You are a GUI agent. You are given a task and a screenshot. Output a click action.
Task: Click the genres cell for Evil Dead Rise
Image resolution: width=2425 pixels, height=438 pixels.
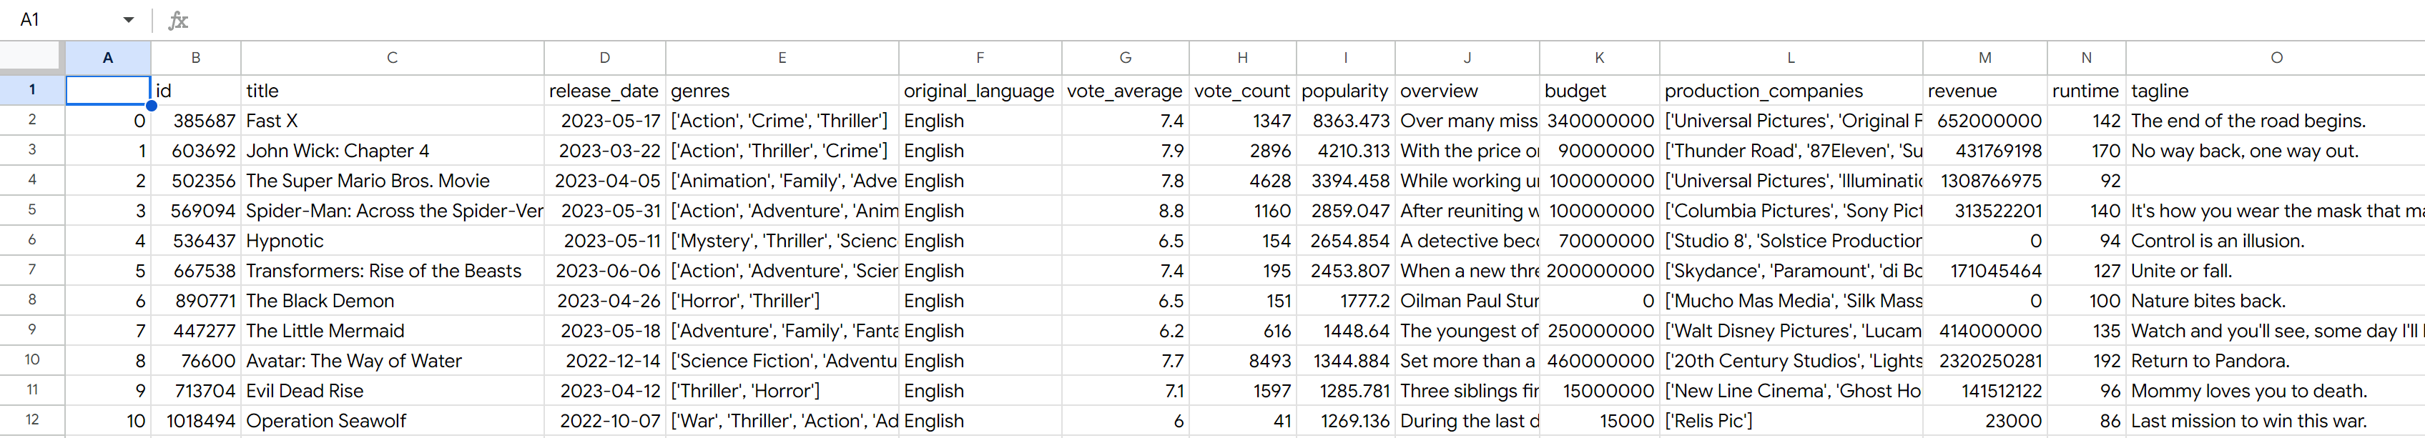coord(782,391)
